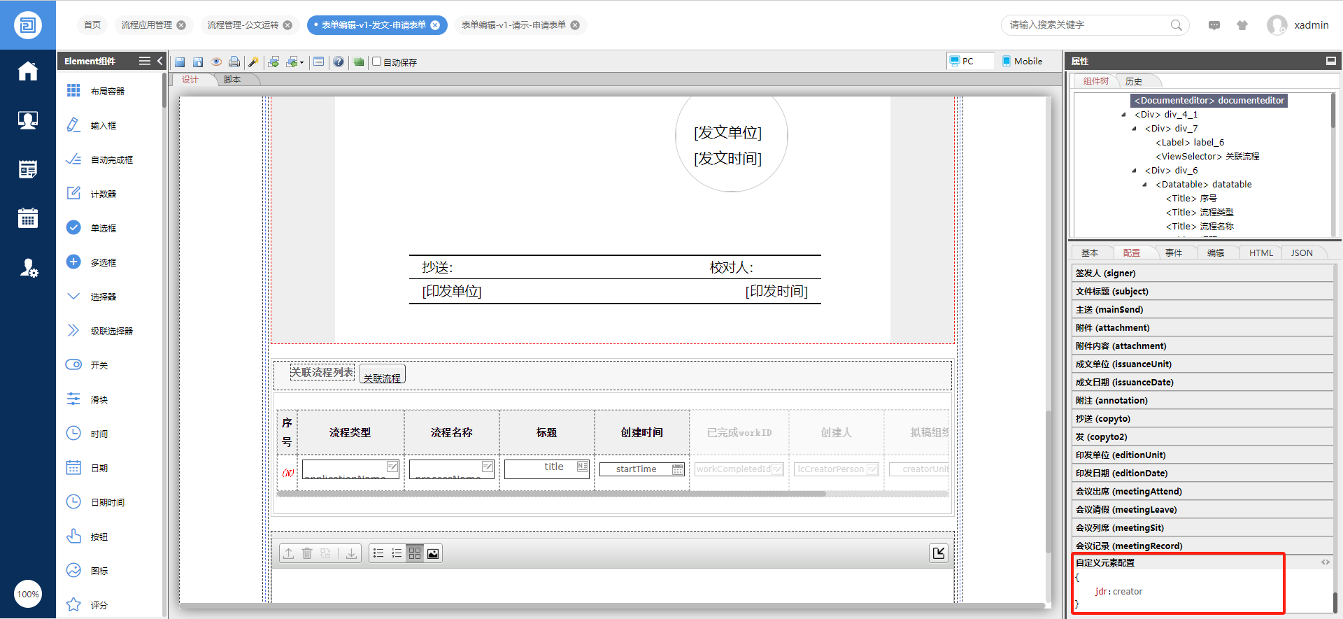Switch to the 脚本 tab

(232, 80)
